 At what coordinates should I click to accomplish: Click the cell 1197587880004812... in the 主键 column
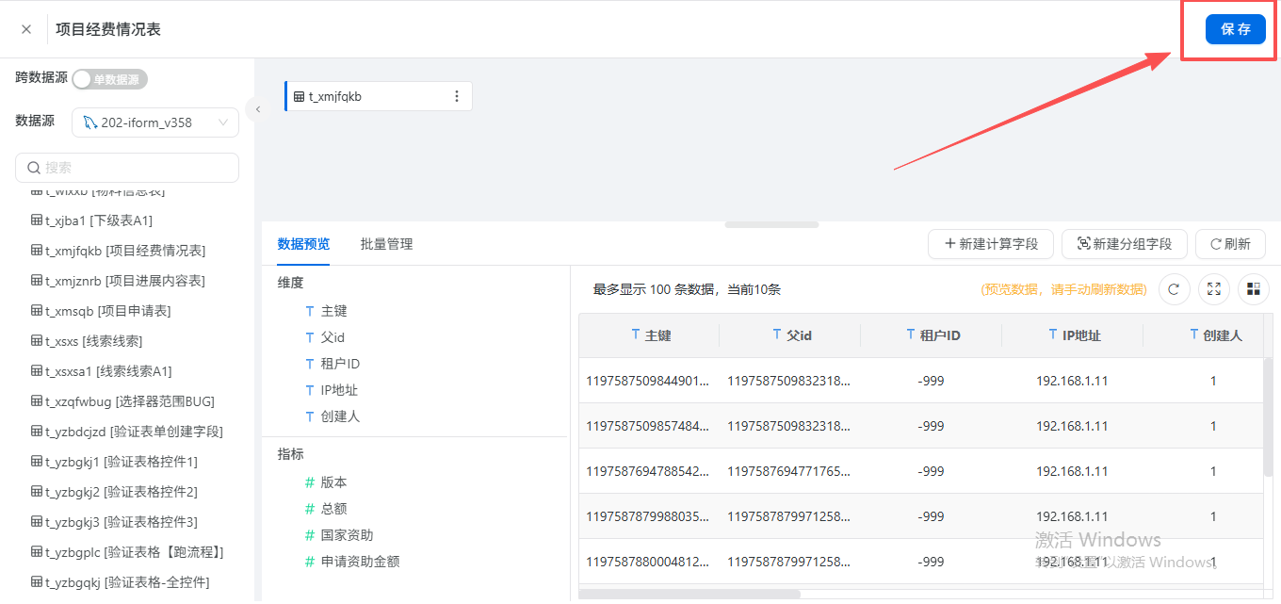point(649,562)
